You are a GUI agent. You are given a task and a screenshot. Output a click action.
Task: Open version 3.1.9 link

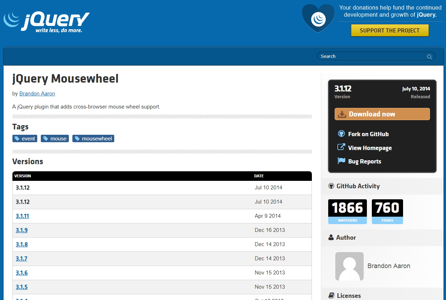click(22, 230)
